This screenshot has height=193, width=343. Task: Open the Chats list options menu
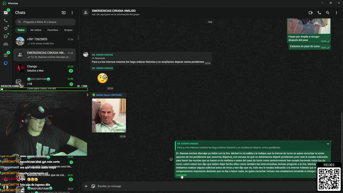tap(72, 13)
